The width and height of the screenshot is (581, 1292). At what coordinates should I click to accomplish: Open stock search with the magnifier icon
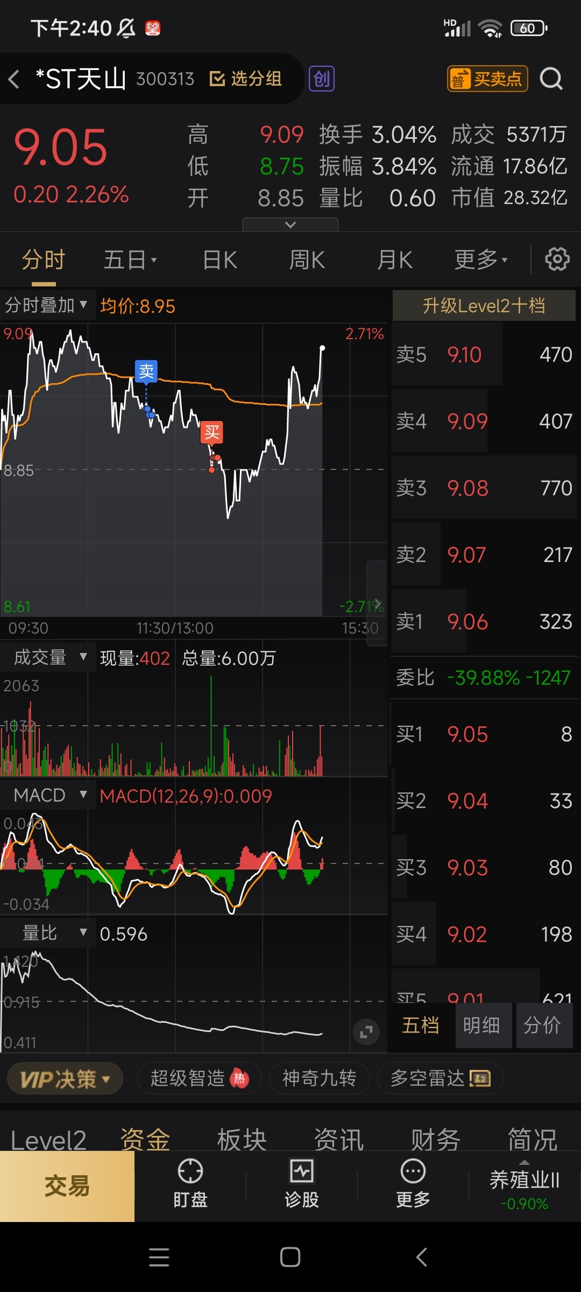point(551,79)
